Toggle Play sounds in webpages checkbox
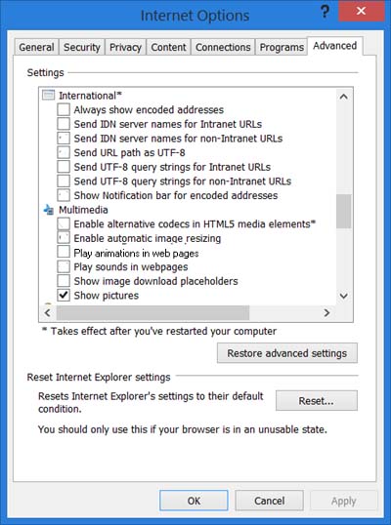This screenshot has width=391, height=525. pos(64,266)
